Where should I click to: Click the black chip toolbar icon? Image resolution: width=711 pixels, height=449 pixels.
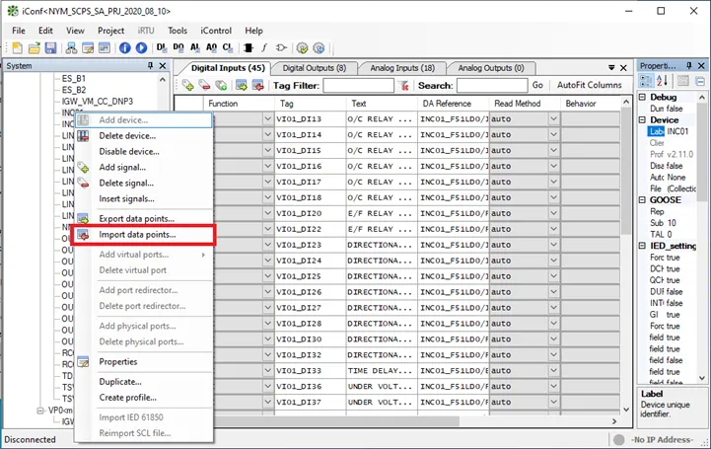tap(249, 47)
